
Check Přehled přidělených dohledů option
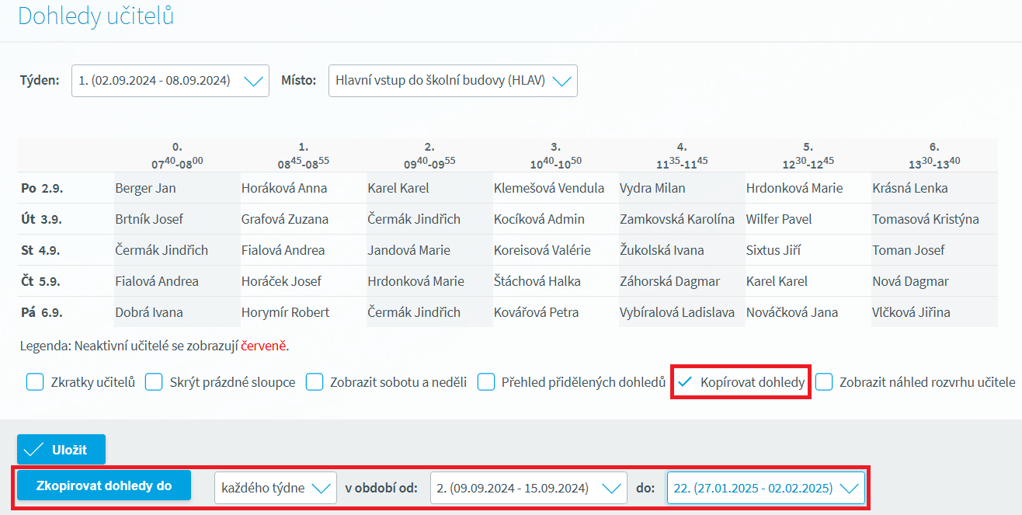point(486,382)
